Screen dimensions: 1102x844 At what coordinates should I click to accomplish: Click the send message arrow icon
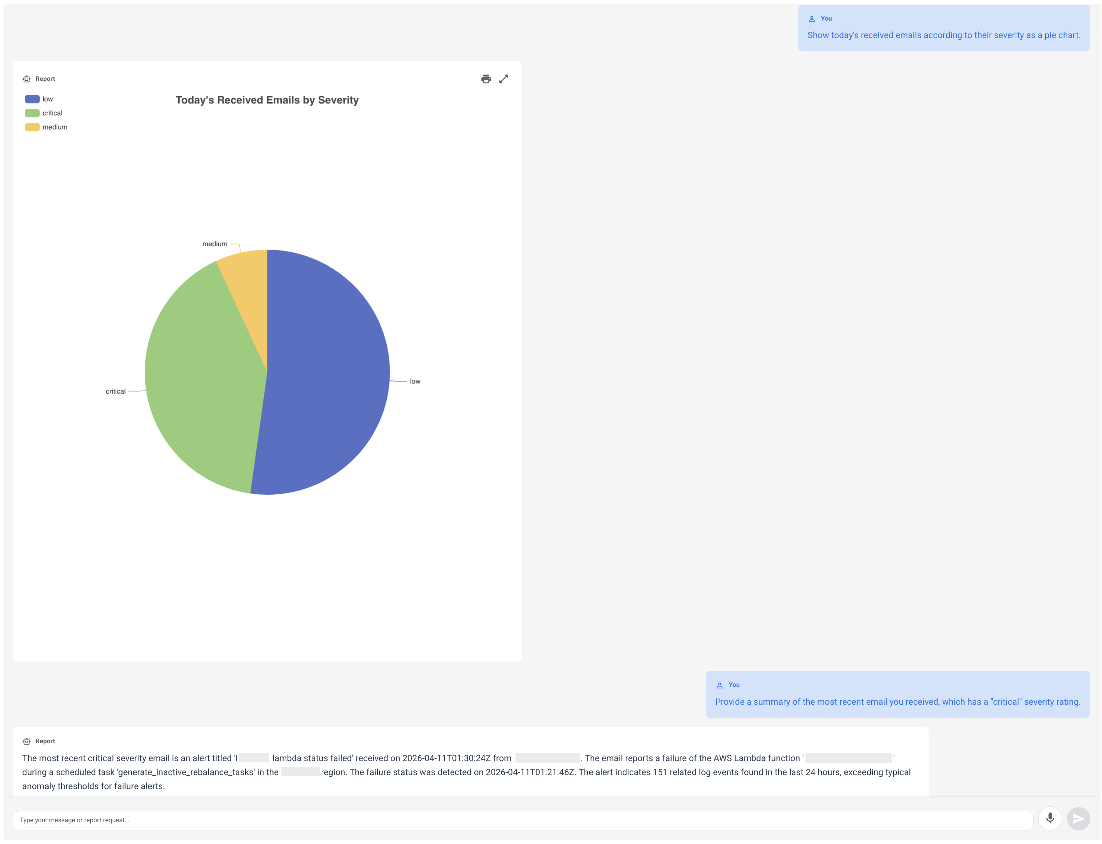[x=1078, y=818]
